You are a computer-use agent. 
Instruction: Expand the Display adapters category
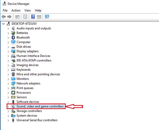[x=8, y=51]
